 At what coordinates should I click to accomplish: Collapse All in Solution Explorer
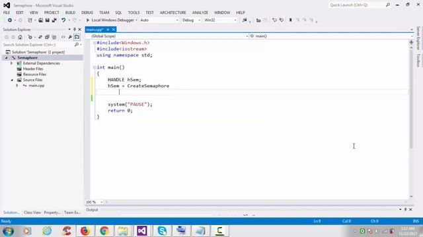click(47, 37)
